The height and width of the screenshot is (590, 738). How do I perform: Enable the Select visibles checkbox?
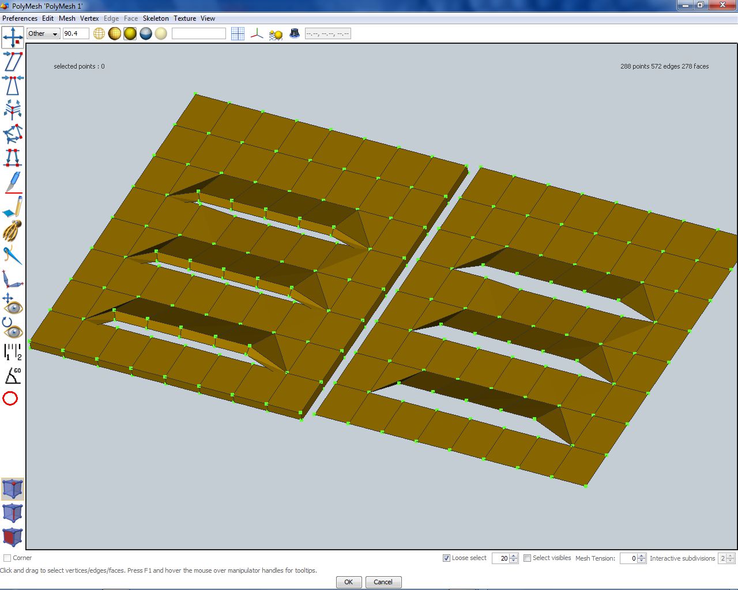[x=527, y=558]
